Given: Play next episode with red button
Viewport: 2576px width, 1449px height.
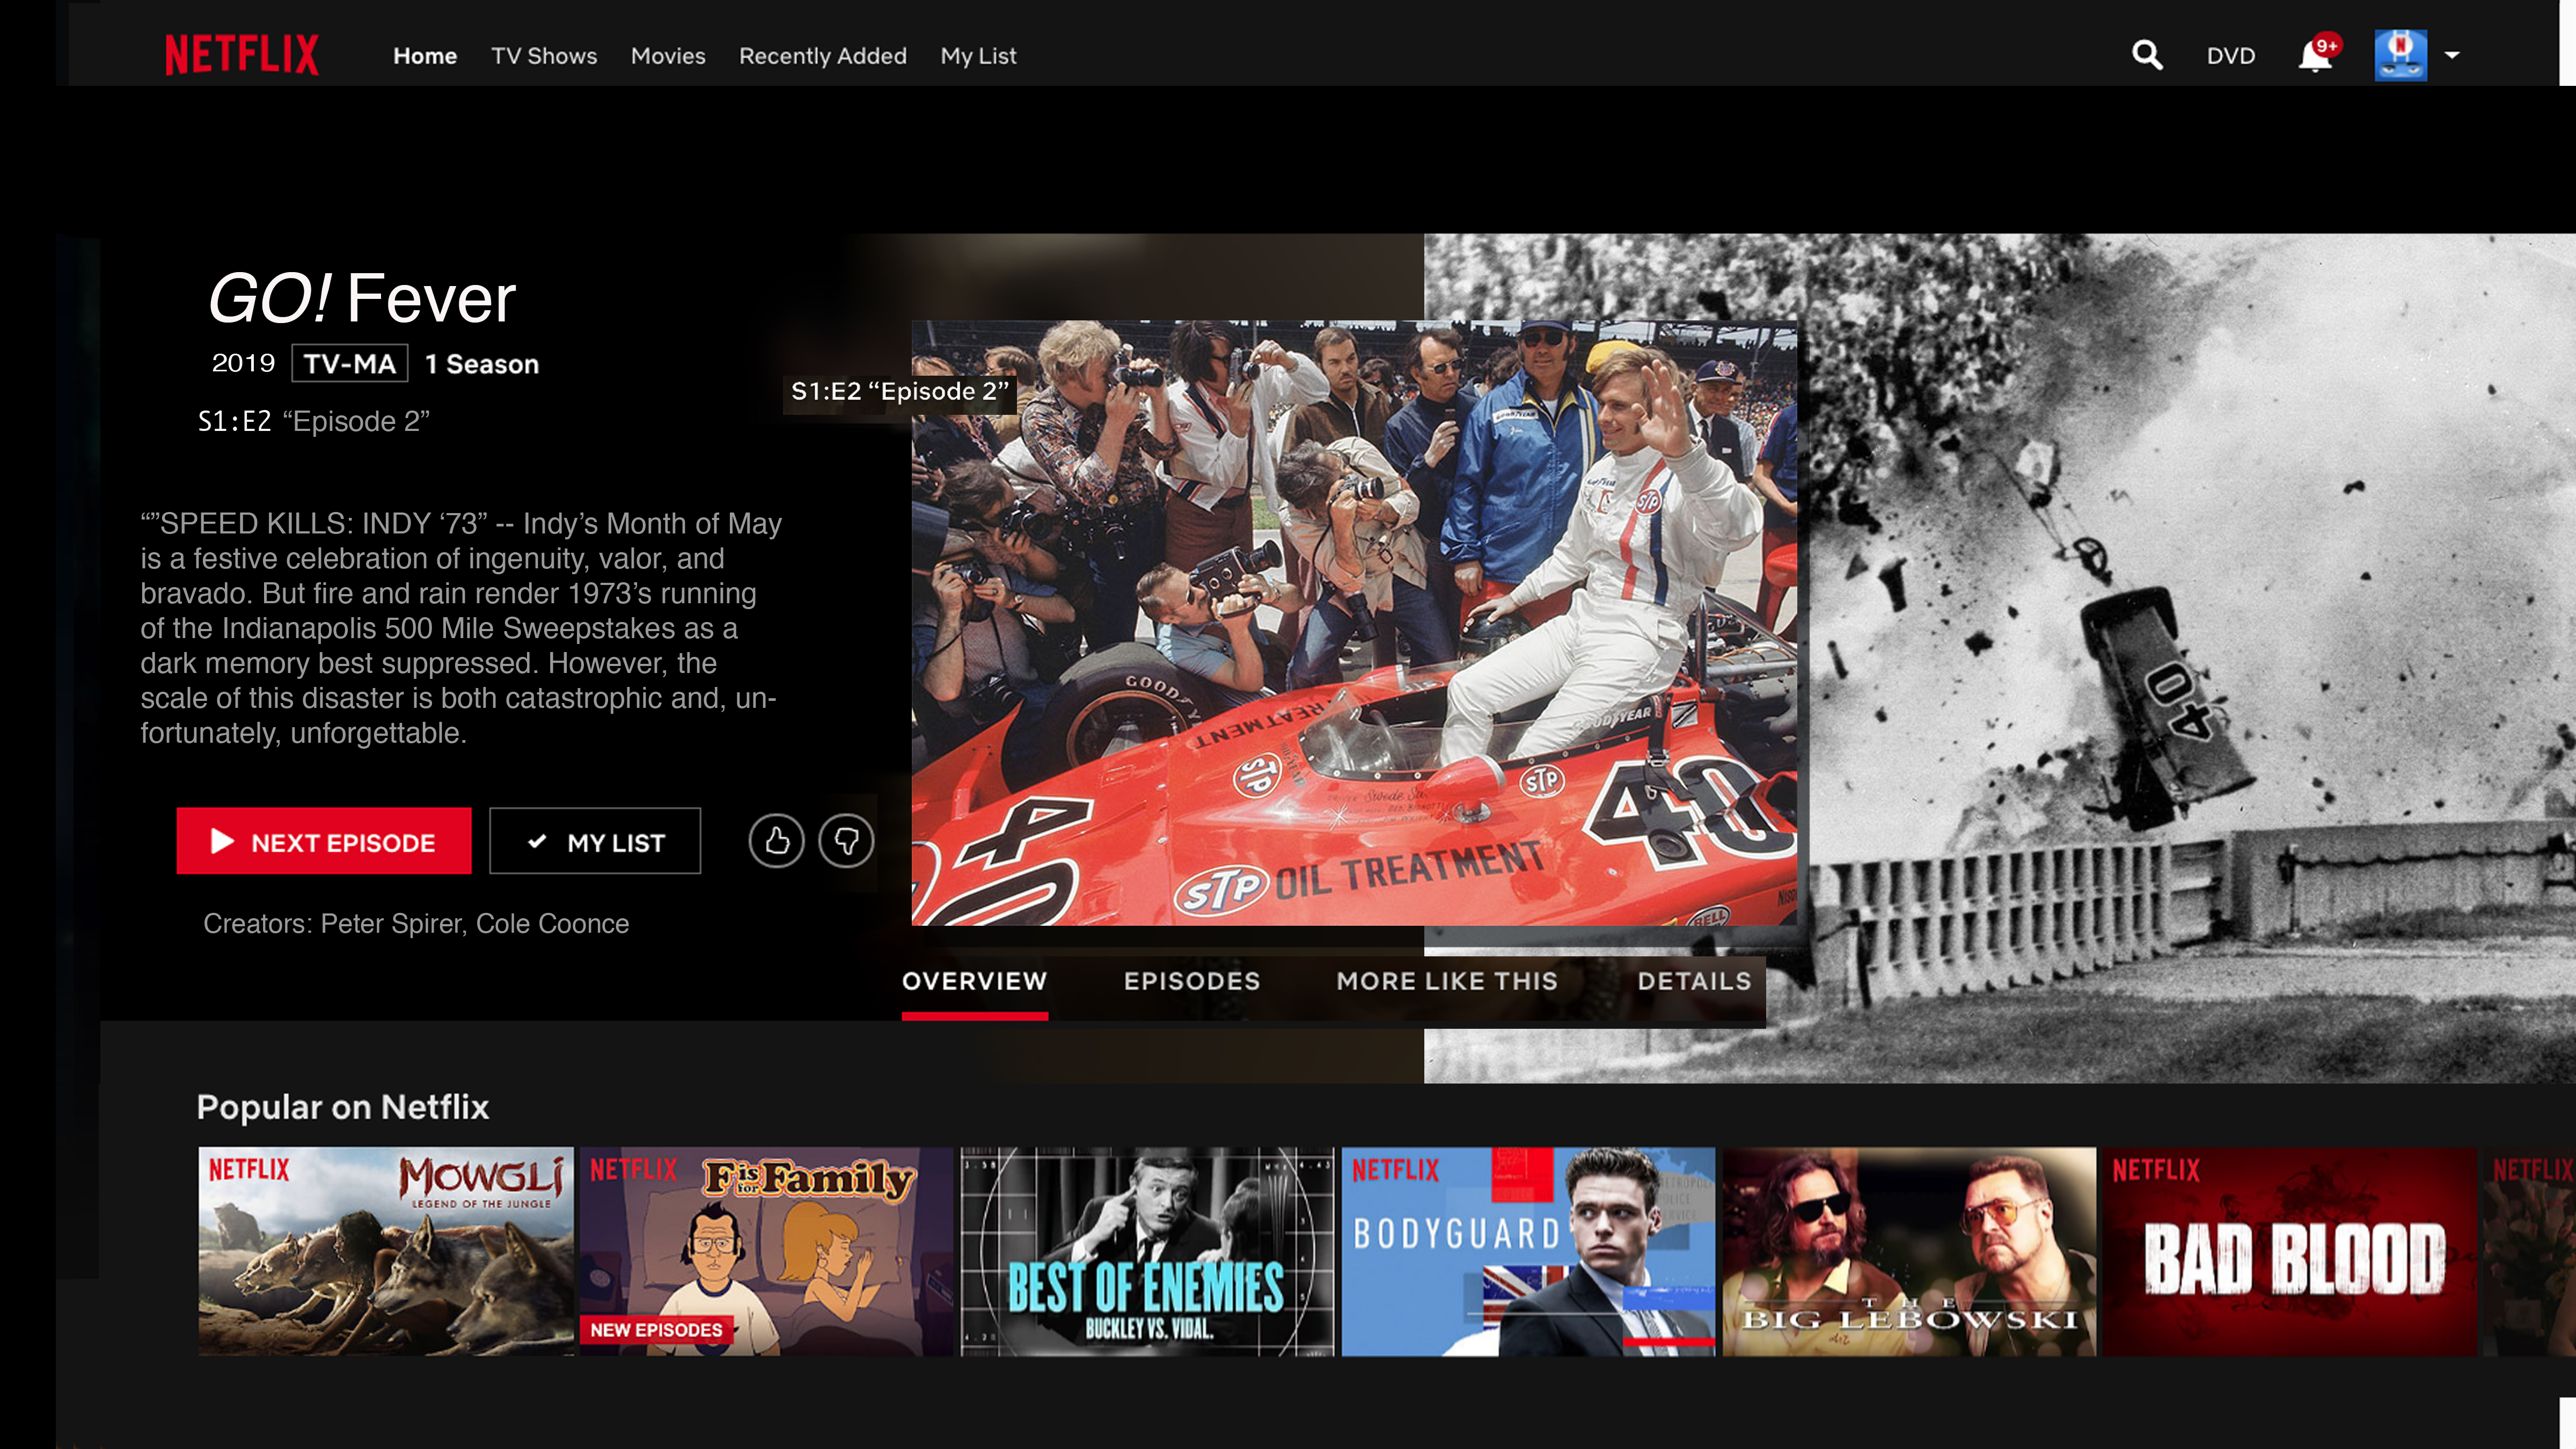Looking at the screenshot, I should [x=324, y=842].
